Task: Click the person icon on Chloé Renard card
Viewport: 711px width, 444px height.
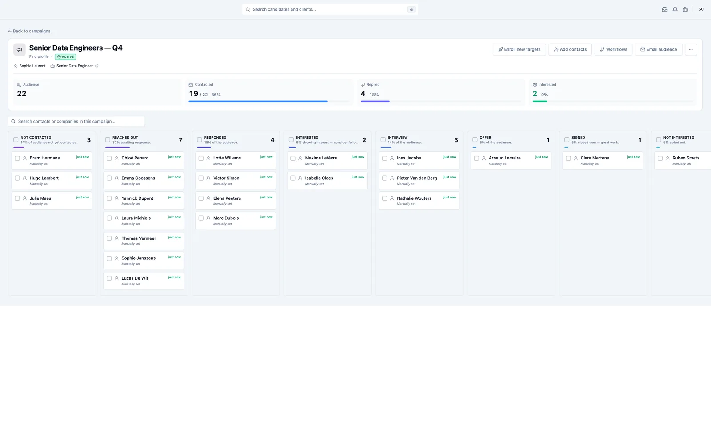Action: (116, 158)
